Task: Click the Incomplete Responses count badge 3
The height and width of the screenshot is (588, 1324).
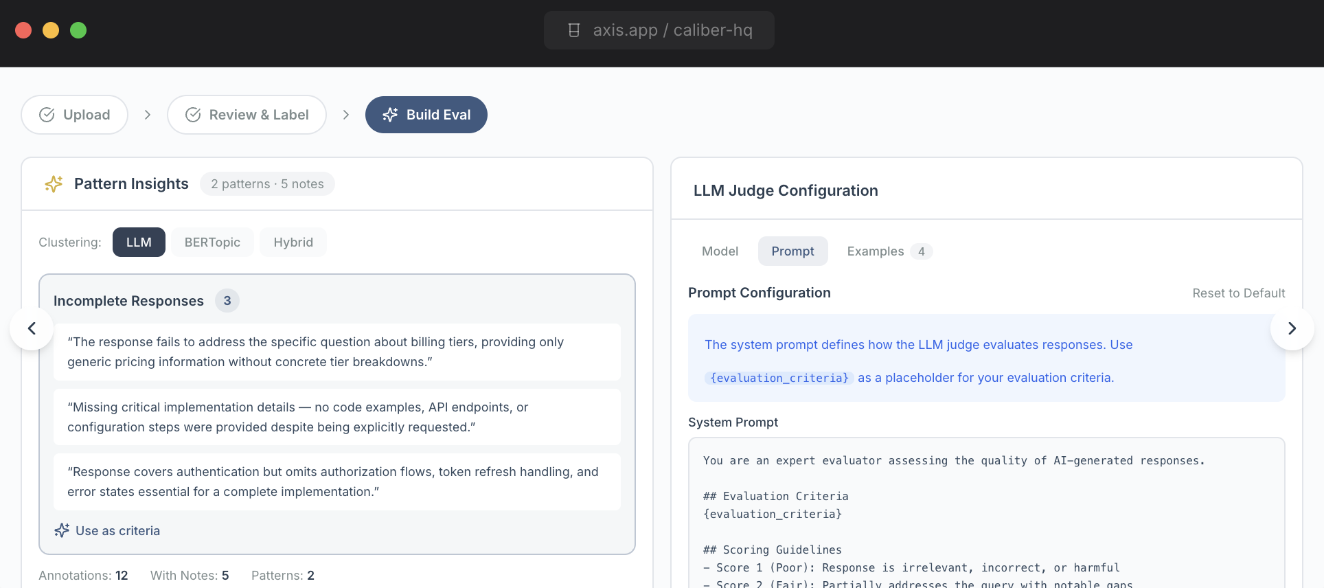Action: coord(227,301)
